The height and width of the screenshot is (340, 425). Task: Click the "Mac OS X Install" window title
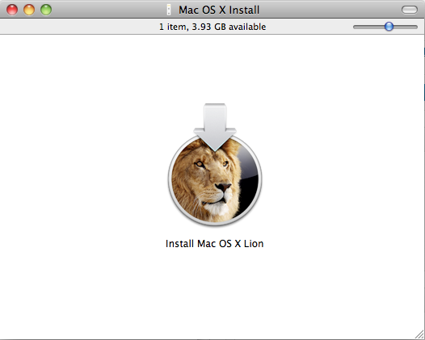pyautogui.click(x=219, y=10)
